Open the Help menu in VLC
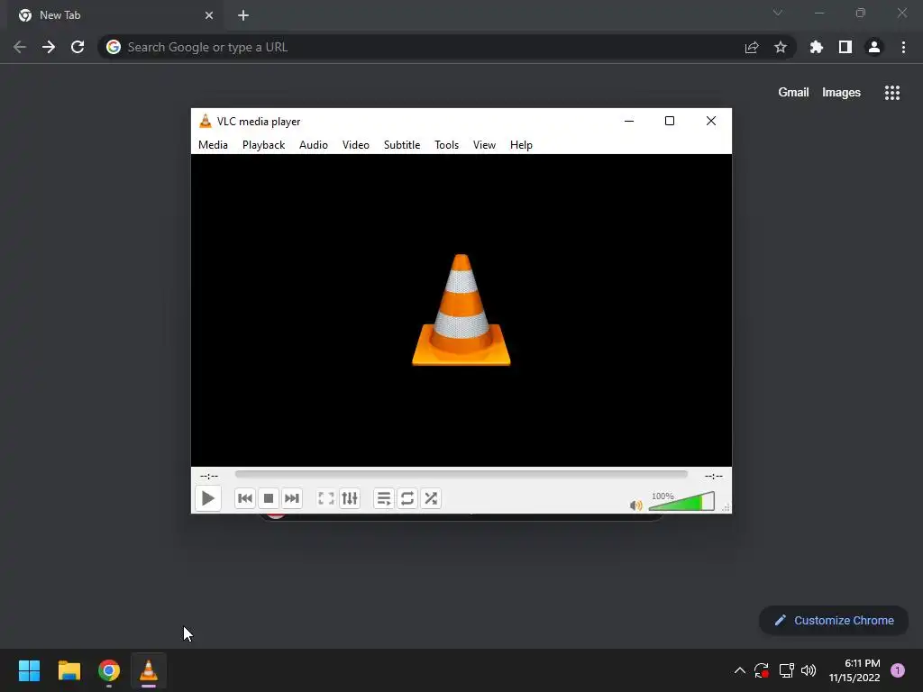The width and height of the screenshot is (923, 692). pos(521,145)
